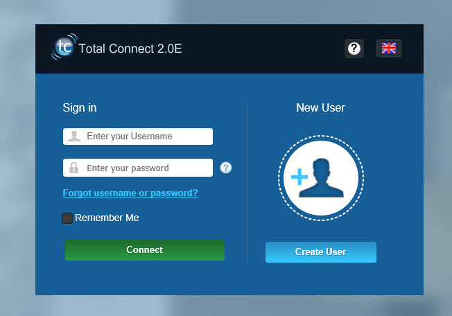Click the Sign in heading
The width and height of the screenshot is (452, 316).
click(x=80, y=107)
